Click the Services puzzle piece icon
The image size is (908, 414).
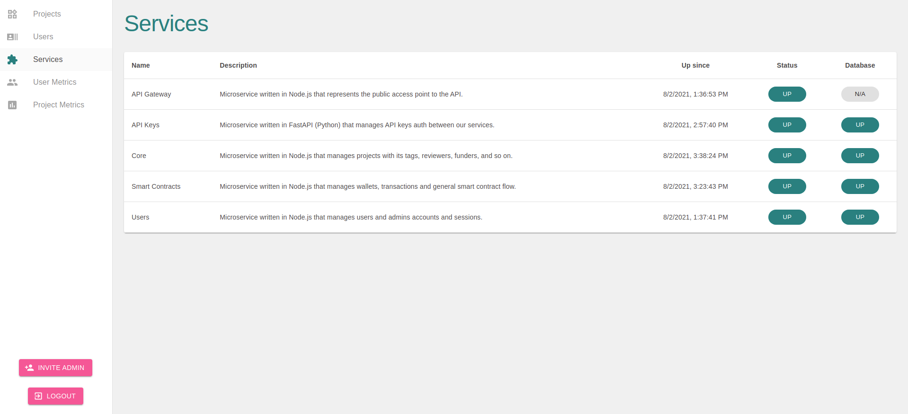[x=12, y=60]
